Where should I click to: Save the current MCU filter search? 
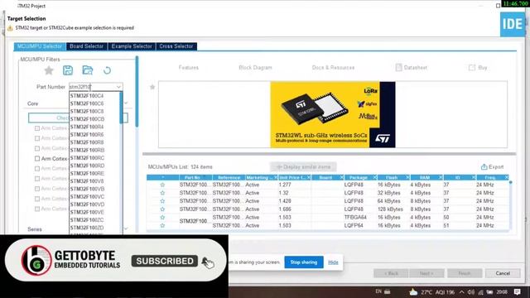[x=68, y=70]
